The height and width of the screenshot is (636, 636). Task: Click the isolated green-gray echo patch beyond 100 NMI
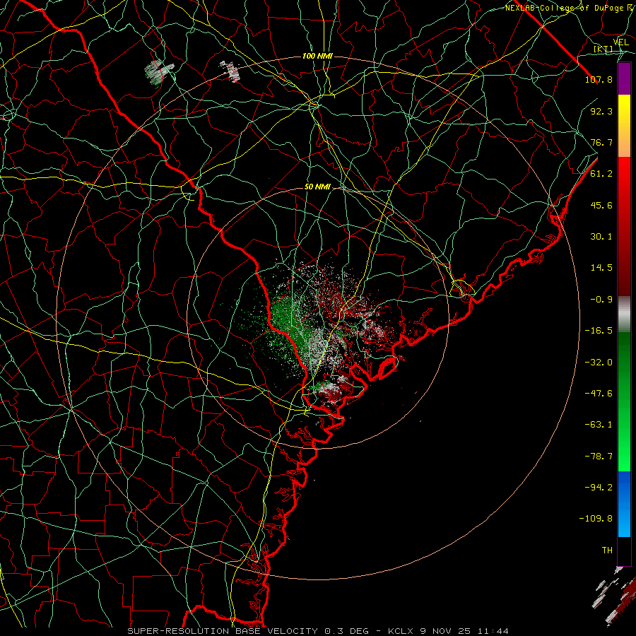click(x=158, y=72)
